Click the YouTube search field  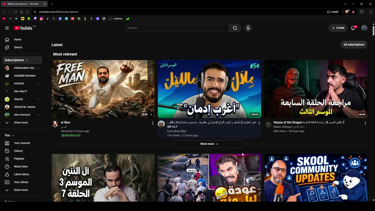176,28
